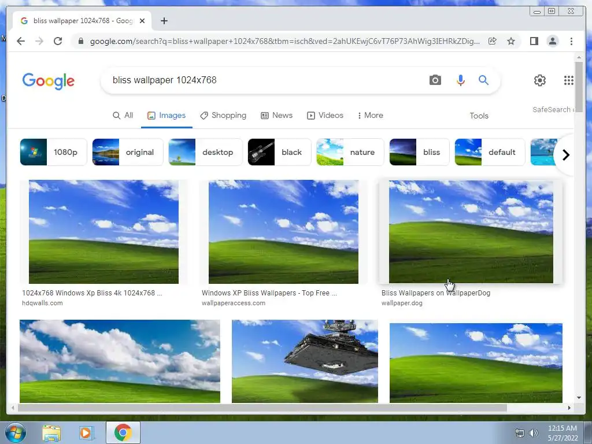Open the second-row Bliss thumbnail under WallpaperDog
Viewport: 592px width, 444px height.
click(476, 363)
